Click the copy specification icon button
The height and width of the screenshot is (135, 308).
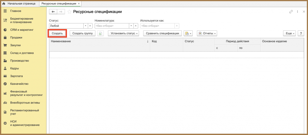point(100,33)
